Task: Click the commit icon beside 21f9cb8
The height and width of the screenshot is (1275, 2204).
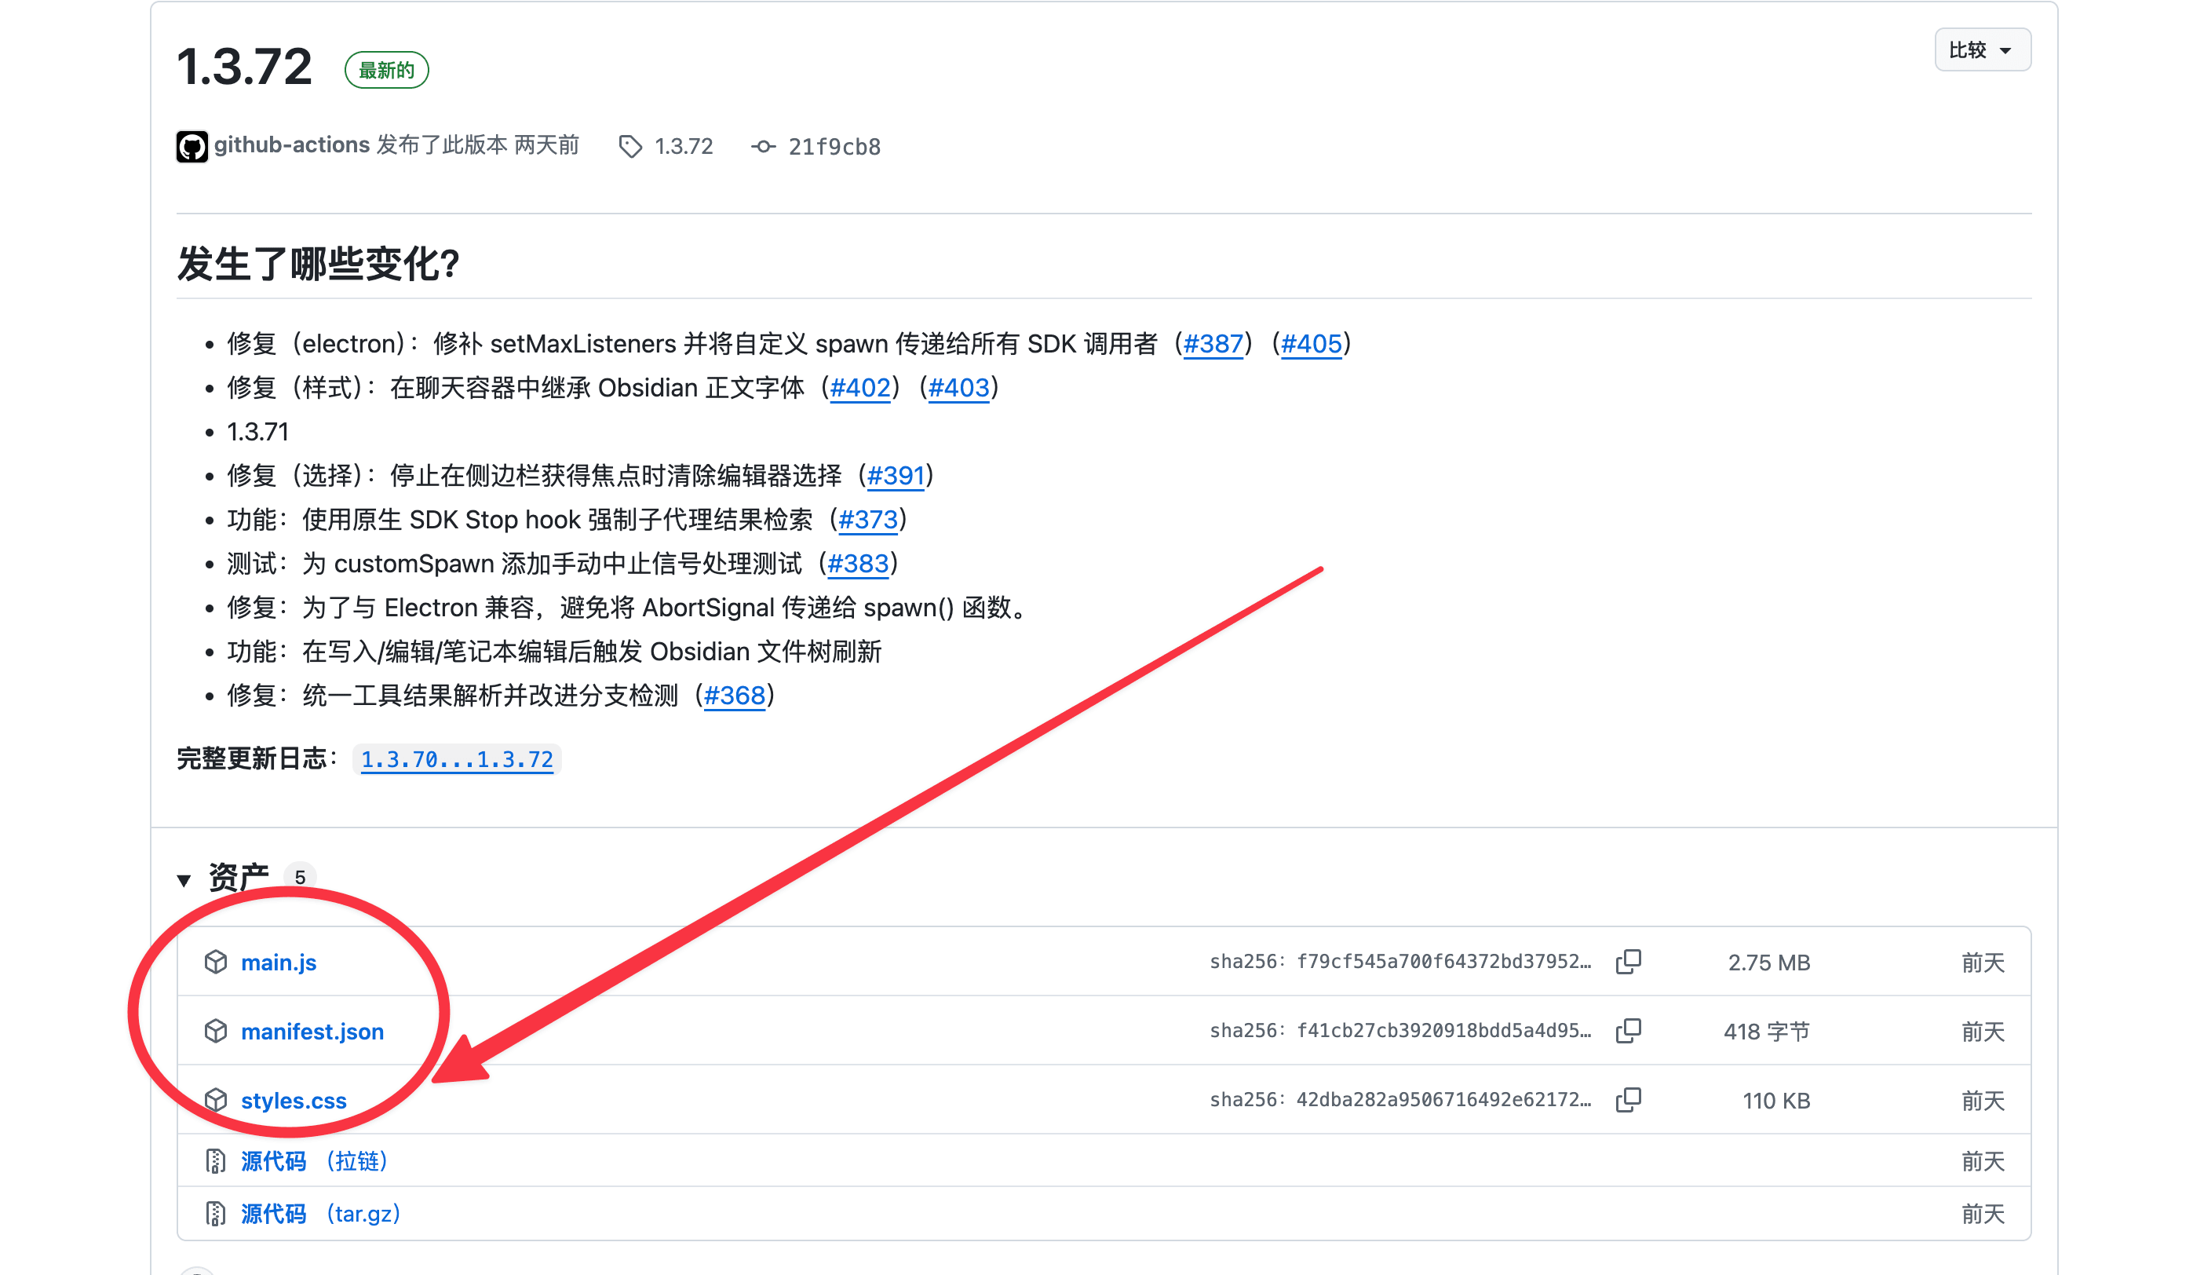Action: (763, 146)
